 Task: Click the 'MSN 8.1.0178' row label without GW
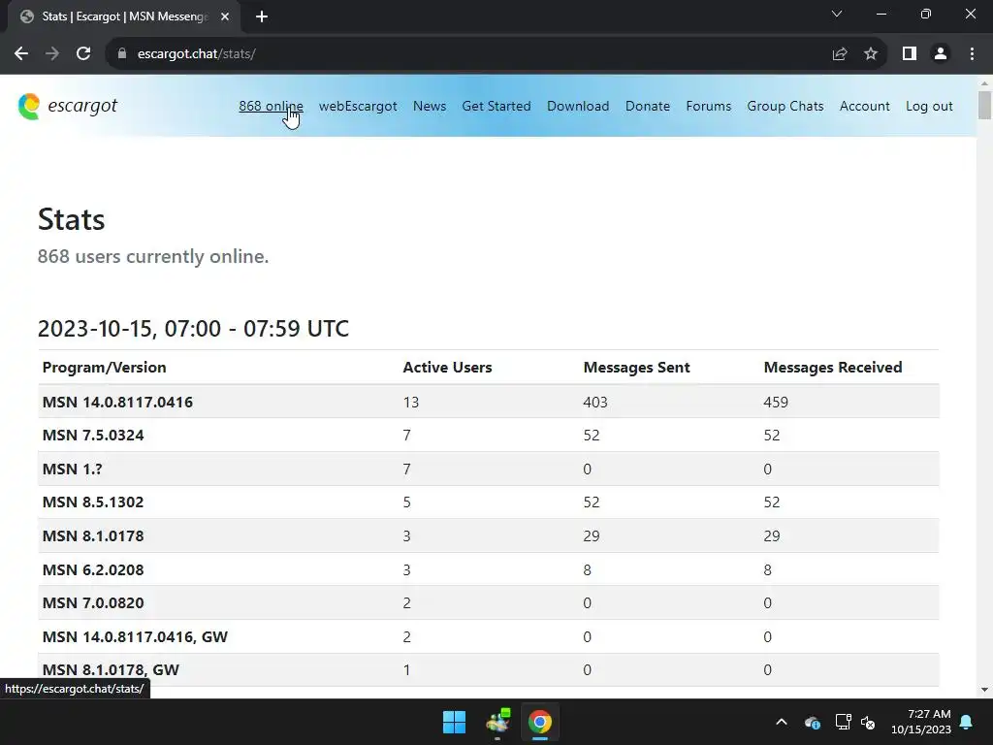pos(93,535)
